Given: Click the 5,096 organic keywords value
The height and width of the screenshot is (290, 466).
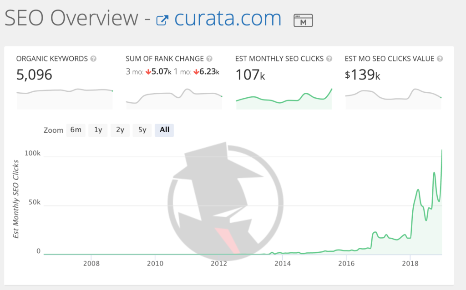Looking at the screenshot, I should tap(34, 75).
